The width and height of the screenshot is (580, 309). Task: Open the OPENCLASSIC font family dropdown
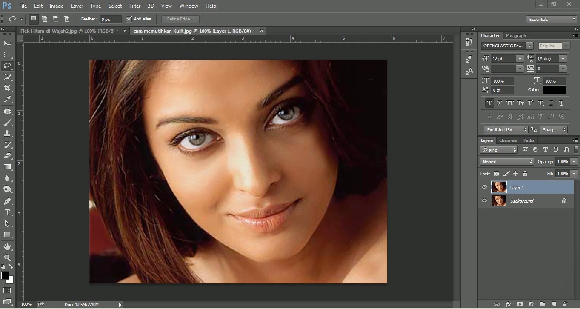[x=529, y=46]
